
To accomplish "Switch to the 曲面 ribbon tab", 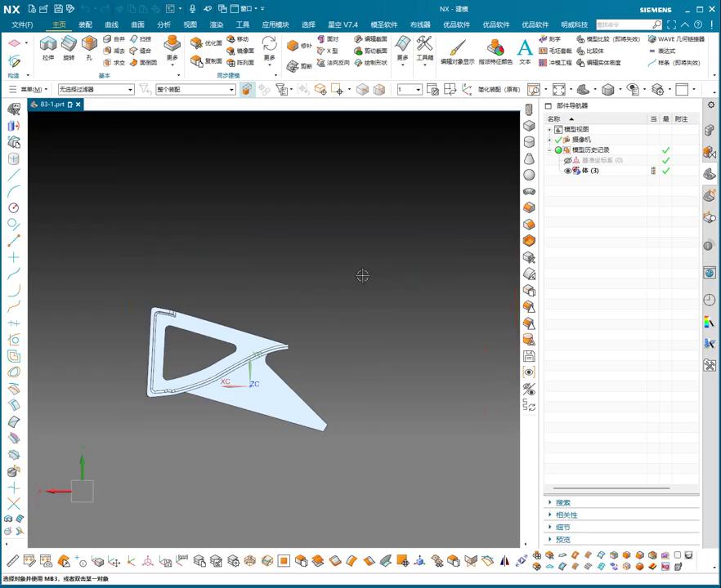I will (x=137, y=24).
